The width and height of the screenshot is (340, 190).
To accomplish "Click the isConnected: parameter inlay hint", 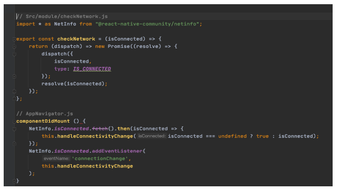I will 152,136.
